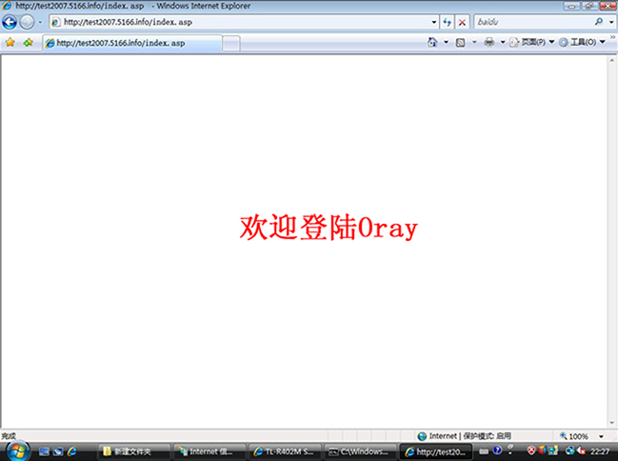This screenshot has width=618, height=461.
Task: Expand the address bar history dropdown
Action: tap(434, 22)
